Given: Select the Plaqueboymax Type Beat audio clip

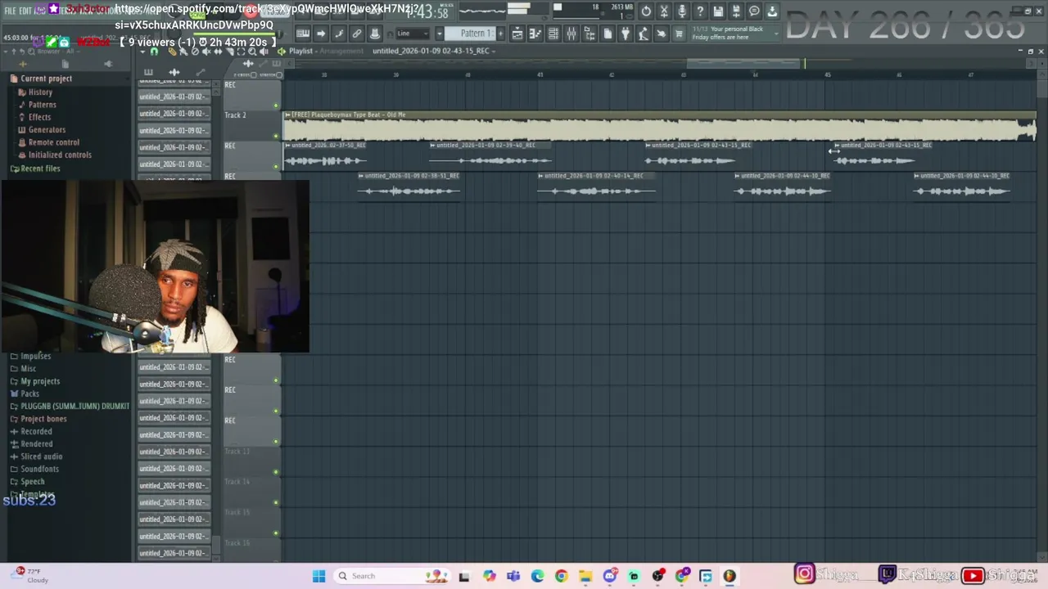Looking at the screenshot, I should click(x=660, y=126).
